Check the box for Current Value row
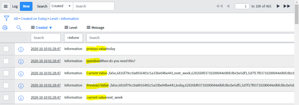299x105 pixels. click(6, 73)
